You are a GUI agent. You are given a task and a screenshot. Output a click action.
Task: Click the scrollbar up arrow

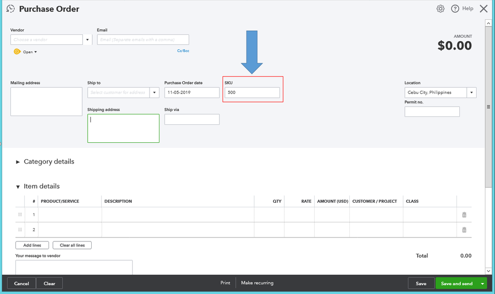pyautogui.click(x=489, y=23)
